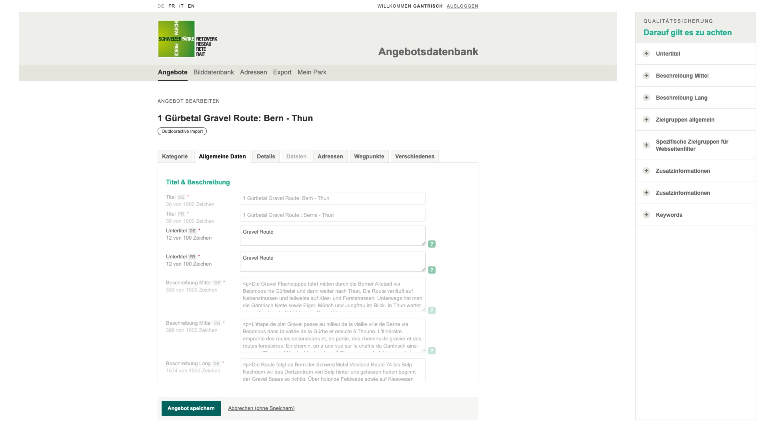Switch to the Details tab
This screenshot has height=432, width=768.
(x=266, y=156)
